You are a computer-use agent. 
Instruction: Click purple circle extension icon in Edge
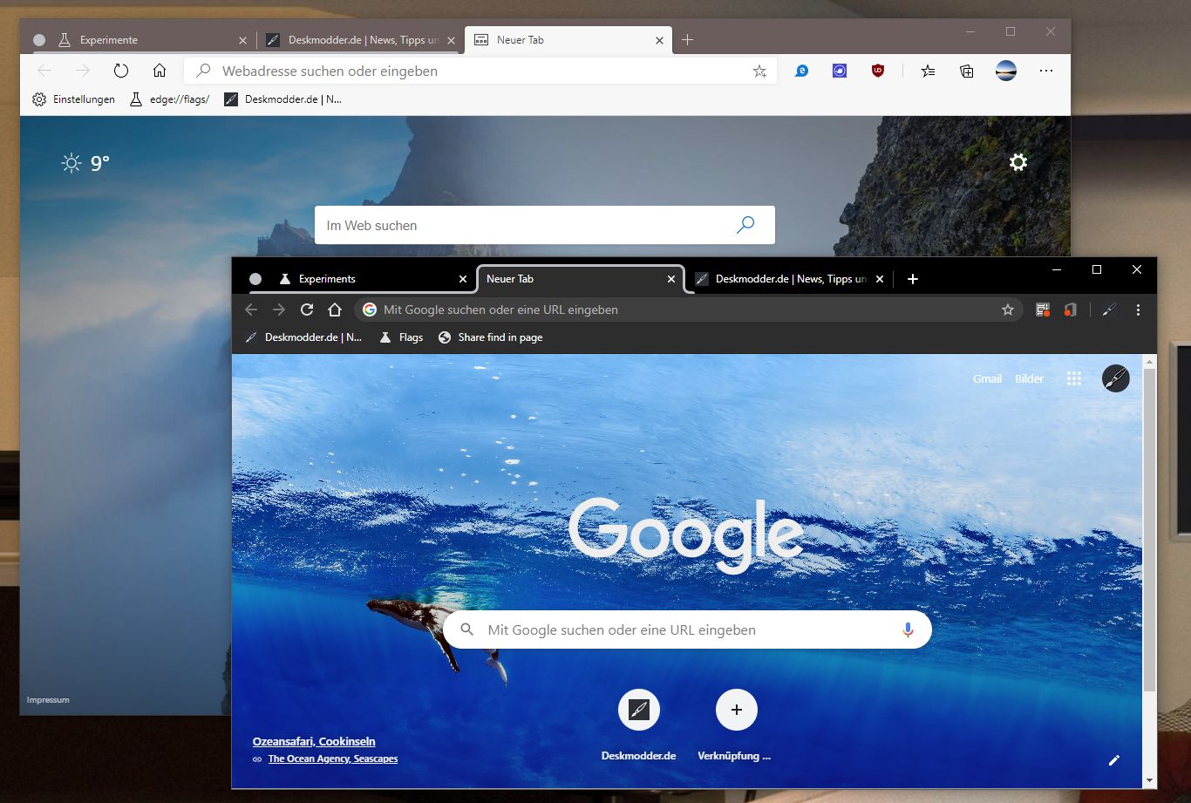pos(840,71)
